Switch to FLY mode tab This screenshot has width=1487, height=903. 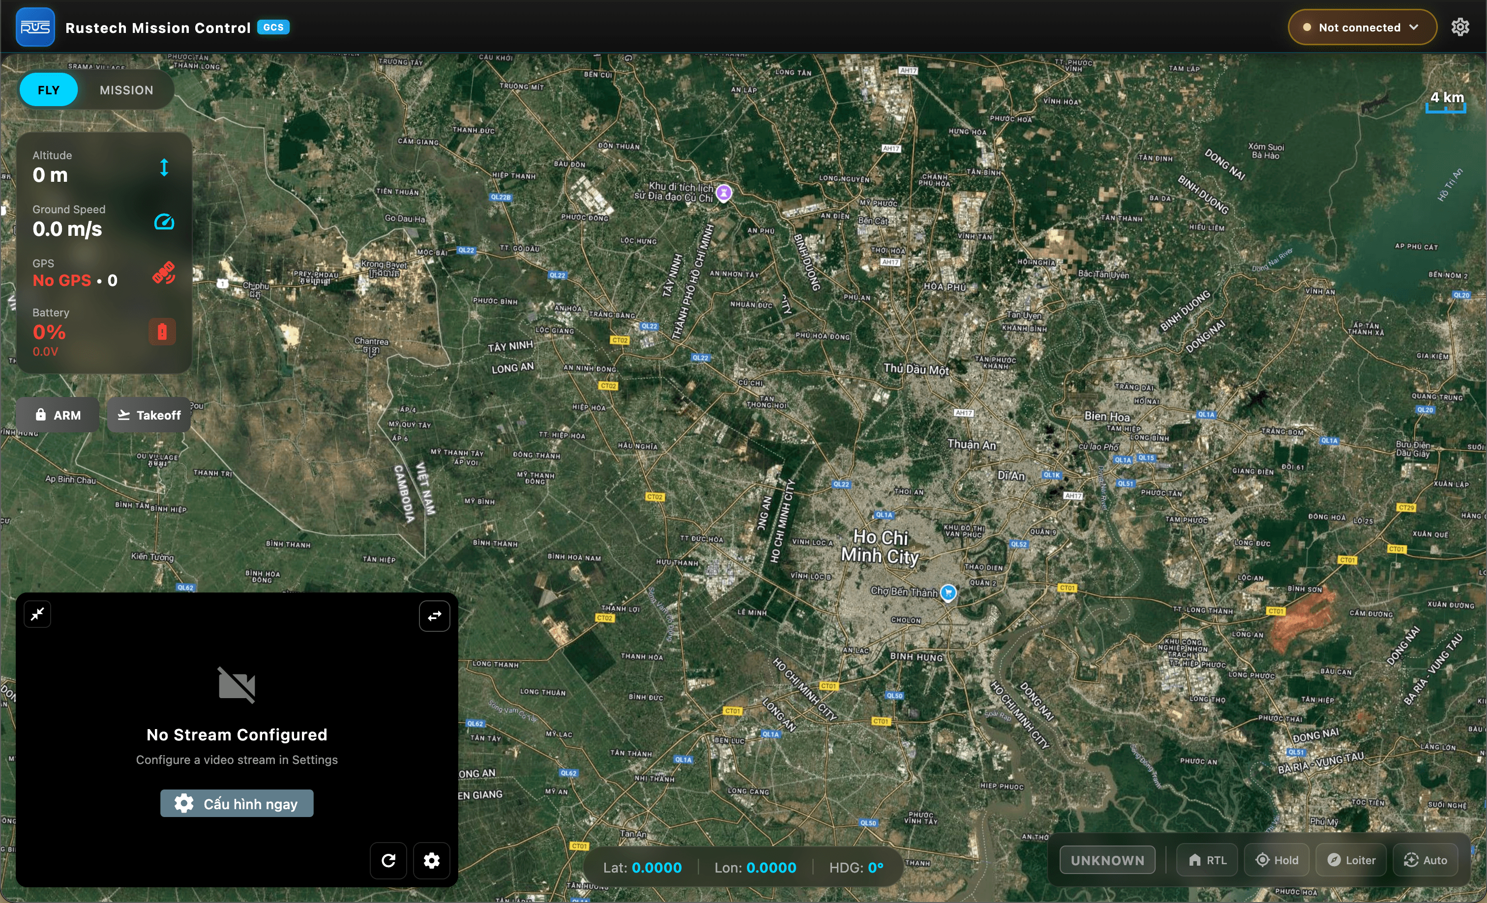[x=48, y=90]
